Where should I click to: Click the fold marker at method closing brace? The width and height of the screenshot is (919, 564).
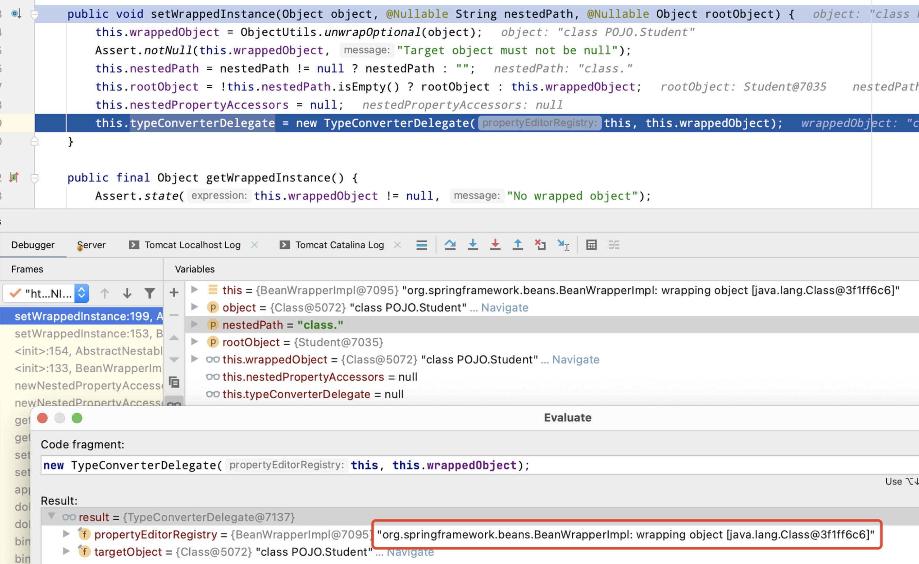[34, 141]
